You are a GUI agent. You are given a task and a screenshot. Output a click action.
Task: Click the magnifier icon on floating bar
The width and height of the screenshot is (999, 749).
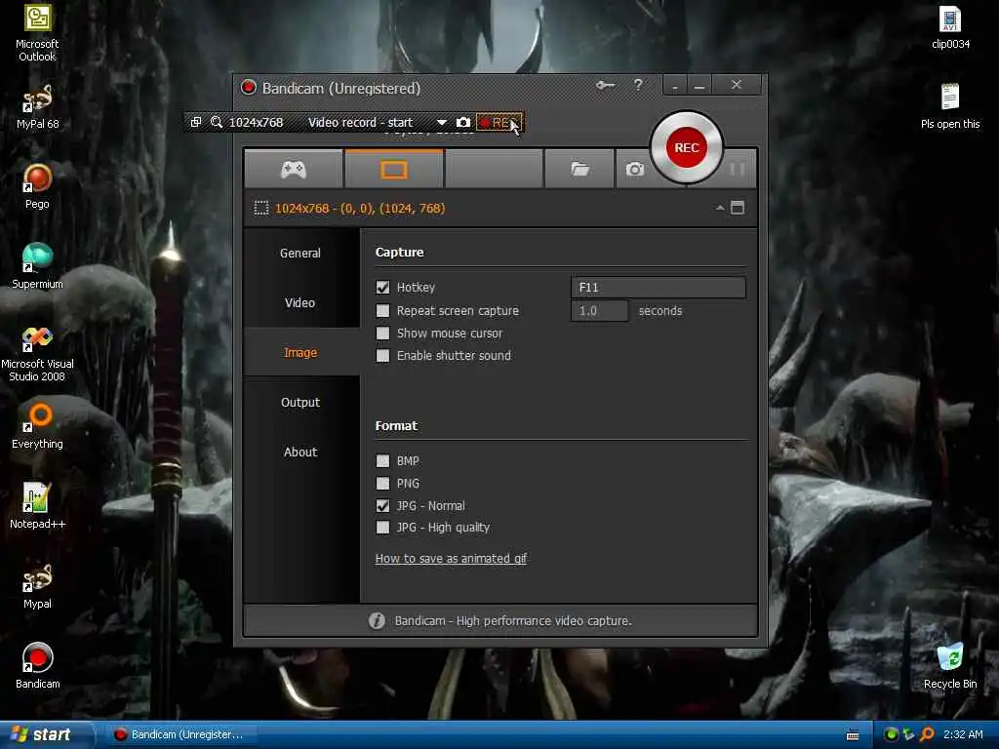tap(217, 122)
